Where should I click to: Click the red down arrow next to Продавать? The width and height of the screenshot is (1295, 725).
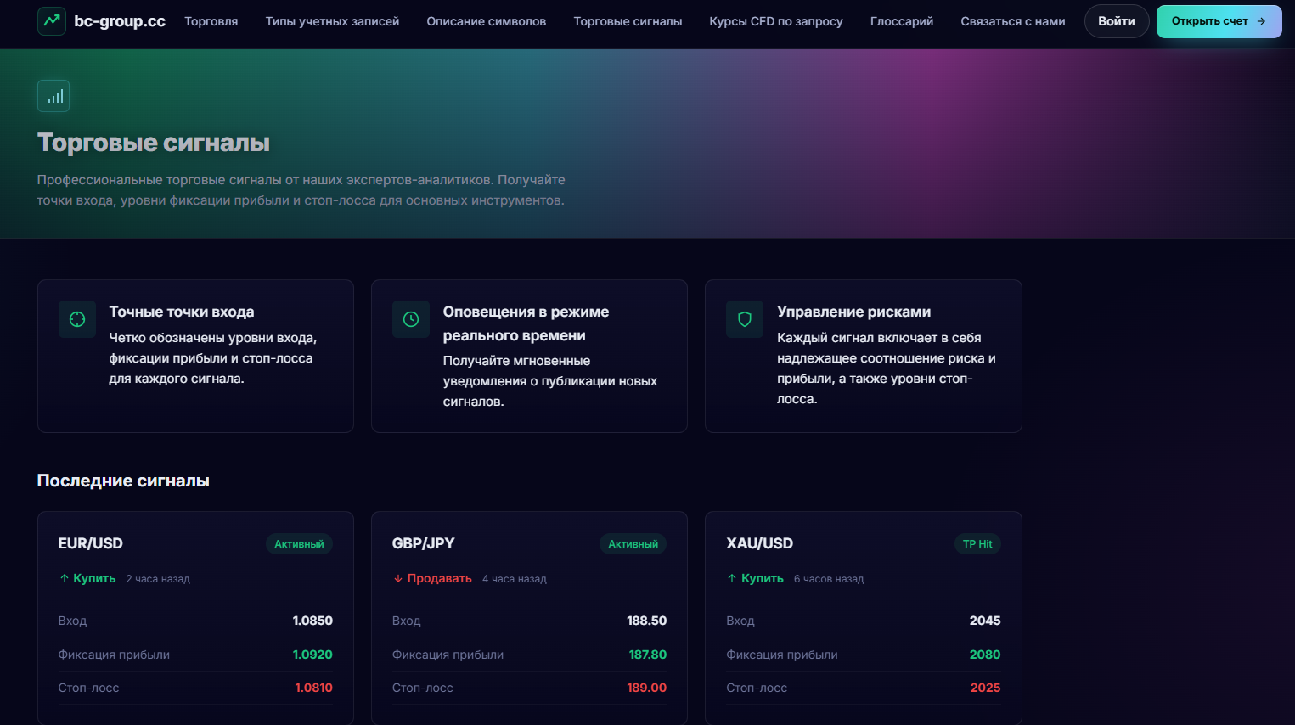click(x=398, y=578)
